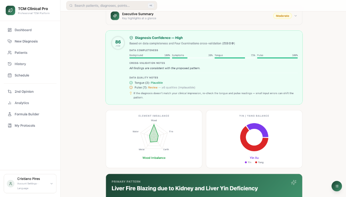Click the 86/100 confidence score circle
This screenshot has height=197, width=346.
click(x=118, y=43)
